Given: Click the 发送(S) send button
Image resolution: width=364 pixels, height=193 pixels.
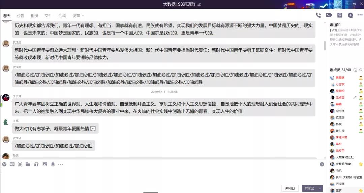Looking at the screenshot, I should click(x=309, y=188).
